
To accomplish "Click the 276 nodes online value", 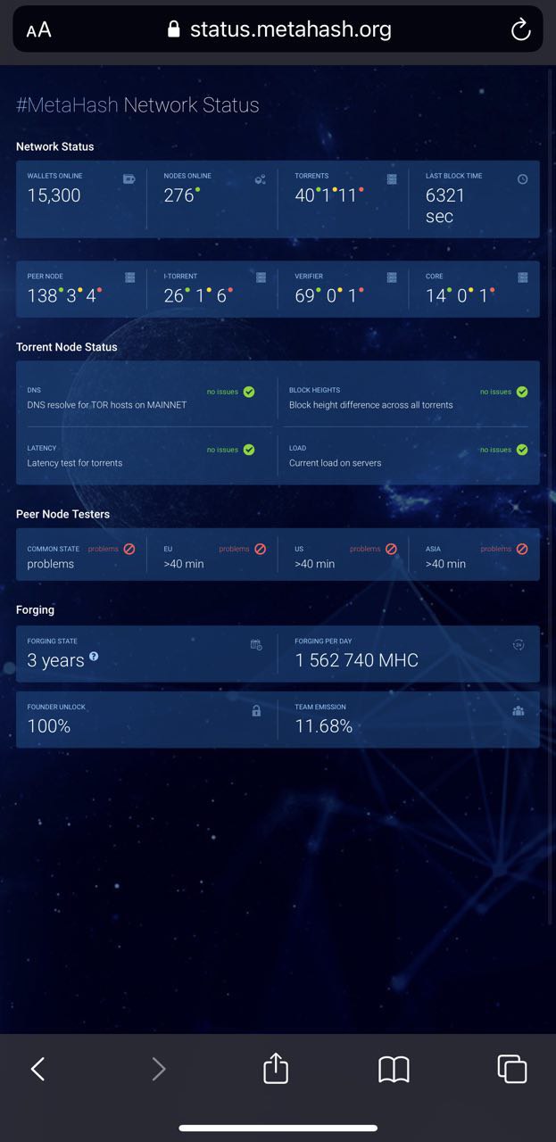I will point(178,195).
